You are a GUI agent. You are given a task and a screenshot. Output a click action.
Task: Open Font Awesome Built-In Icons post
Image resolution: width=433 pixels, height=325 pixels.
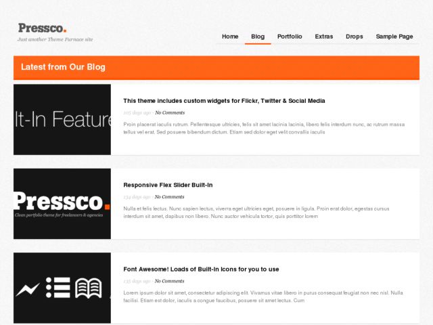[x=201, y=269]
